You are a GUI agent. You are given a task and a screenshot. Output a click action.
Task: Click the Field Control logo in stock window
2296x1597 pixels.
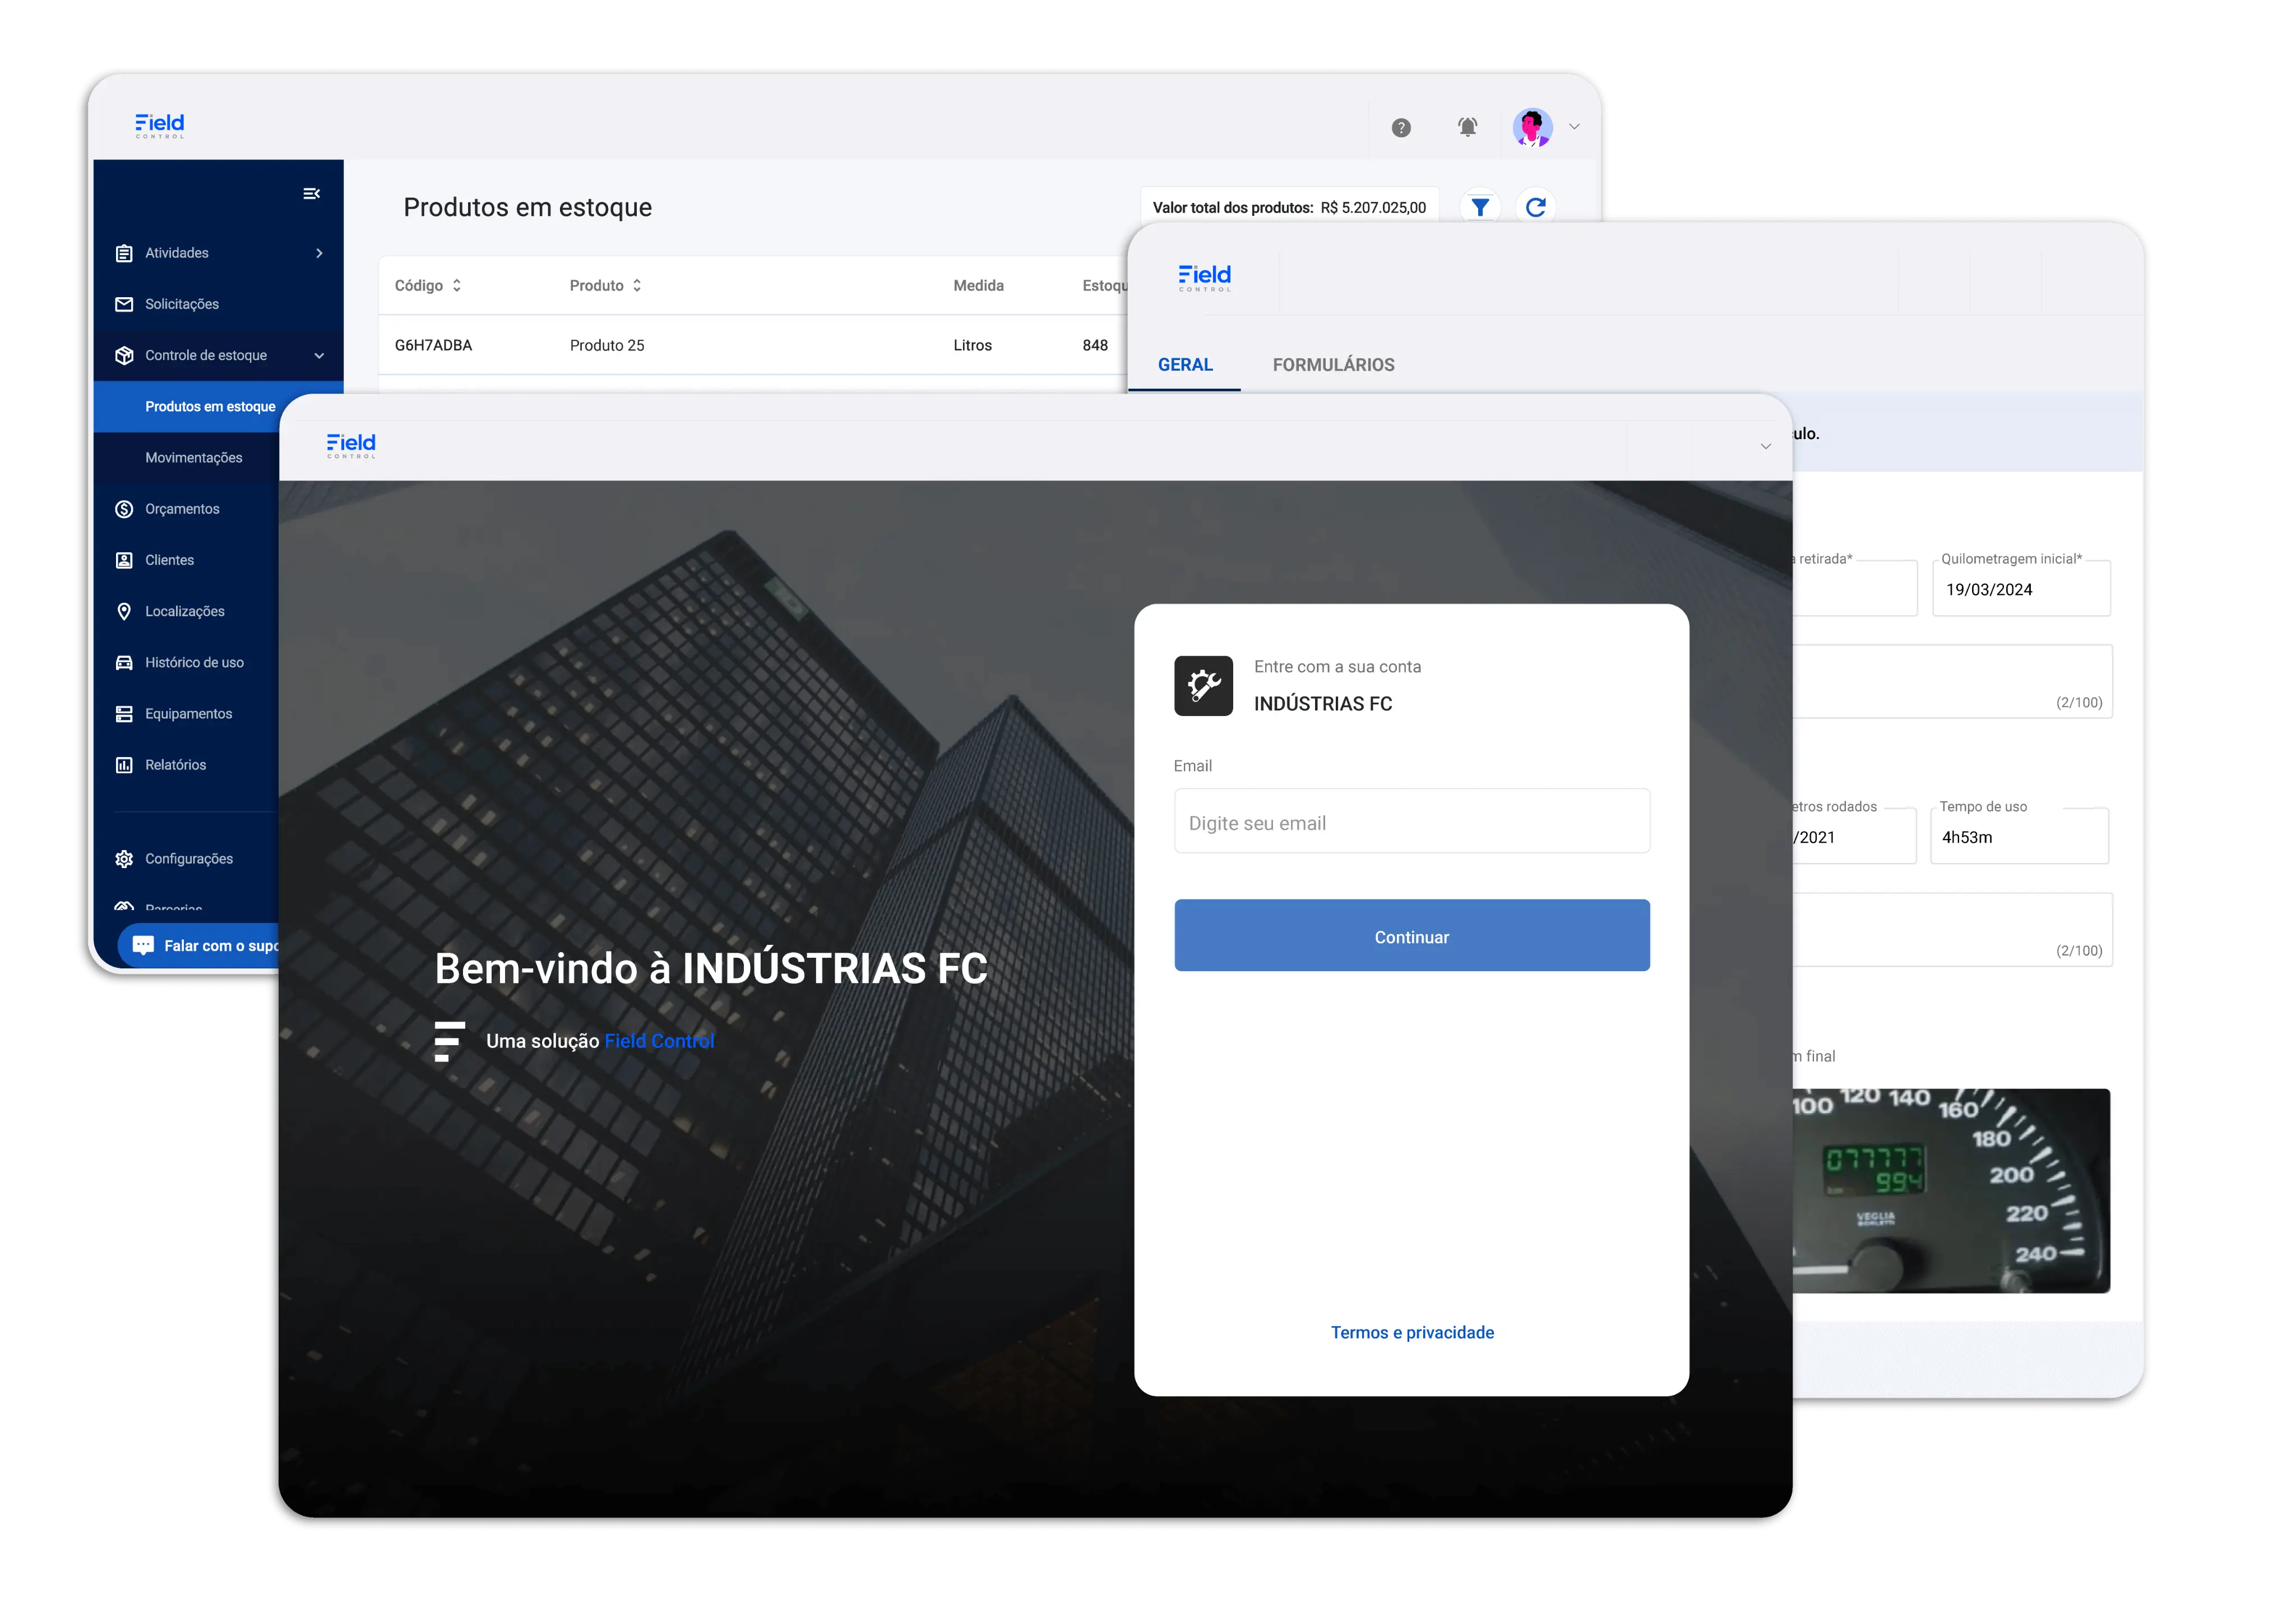(x=160, y=125)
